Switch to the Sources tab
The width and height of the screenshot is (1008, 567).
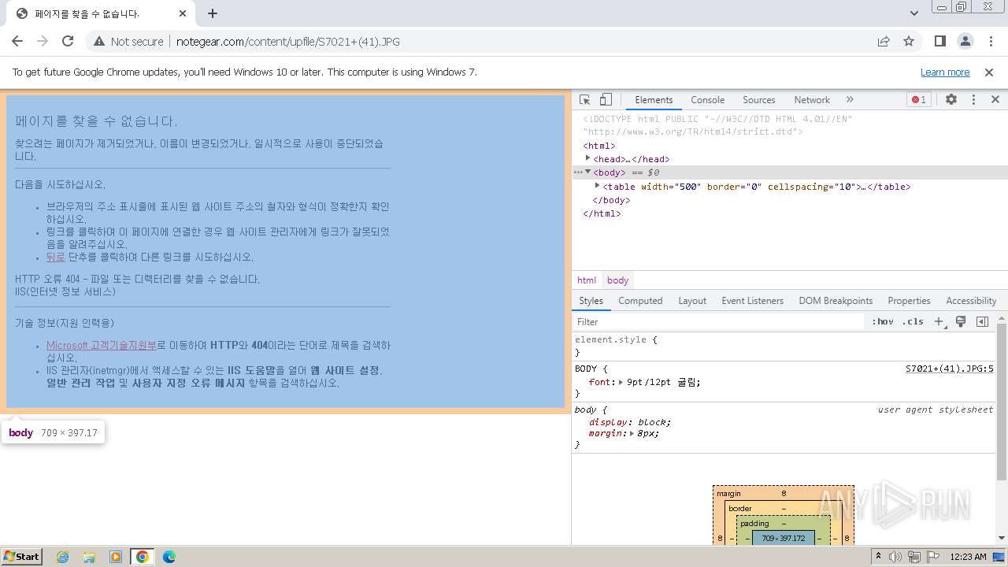pyautogui.click(x=759, y=100)
